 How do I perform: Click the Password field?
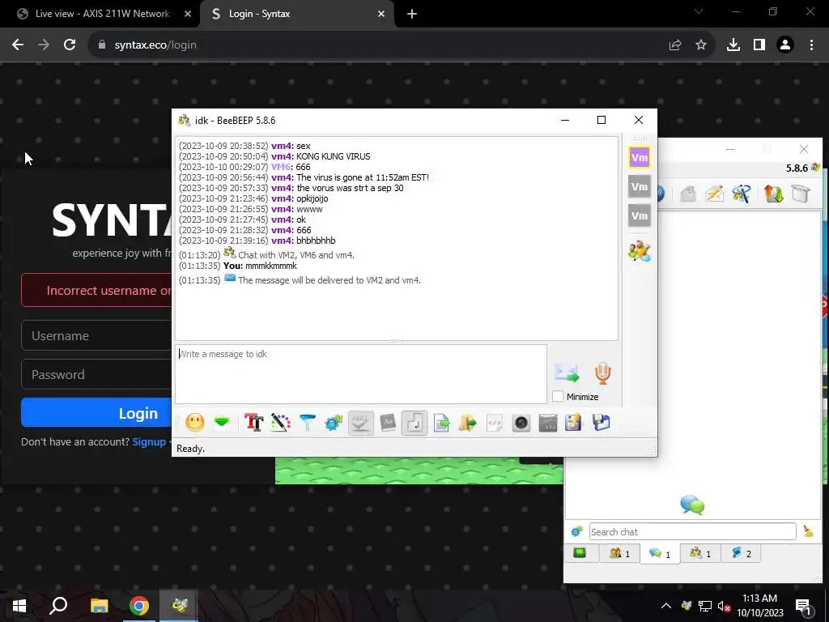coord(96,374)
